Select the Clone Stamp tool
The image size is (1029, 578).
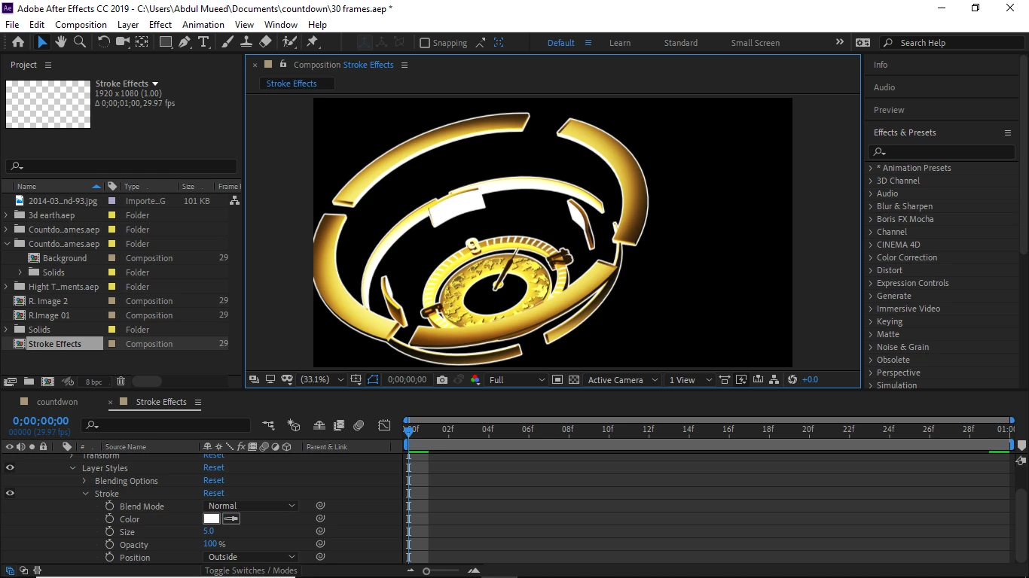pos(246,42)
